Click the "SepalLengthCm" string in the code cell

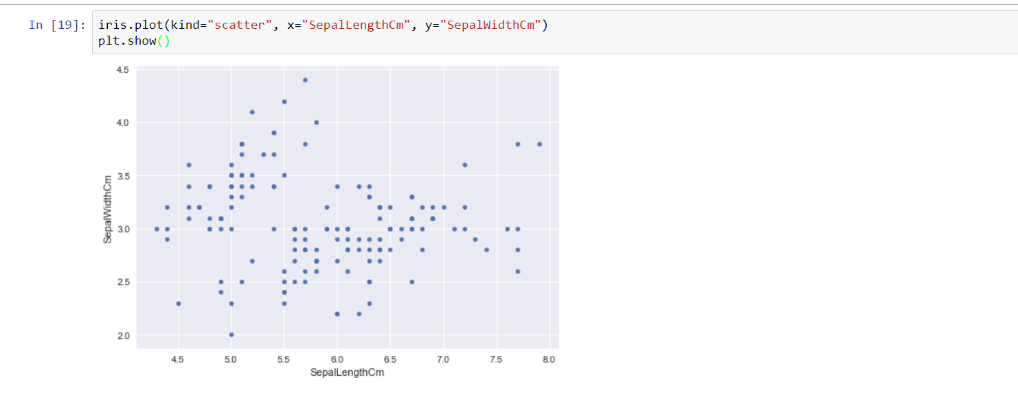point(356,25)
